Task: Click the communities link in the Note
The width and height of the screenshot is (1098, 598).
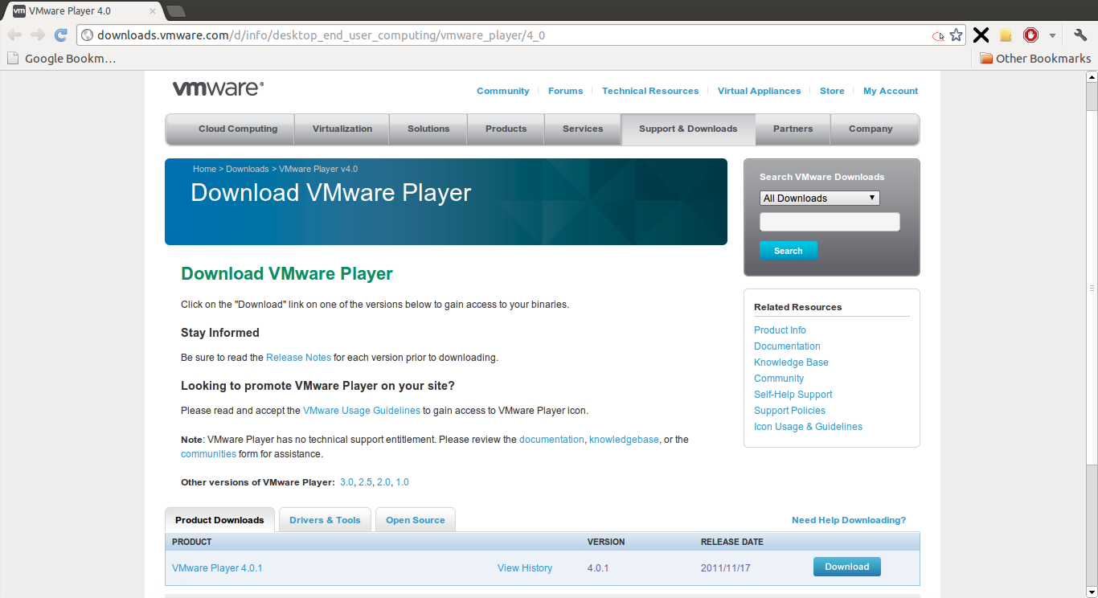Action: (208, 454)
